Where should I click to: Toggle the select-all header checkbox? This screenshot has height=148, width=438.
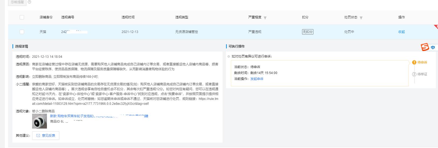(x=22, y=17)
